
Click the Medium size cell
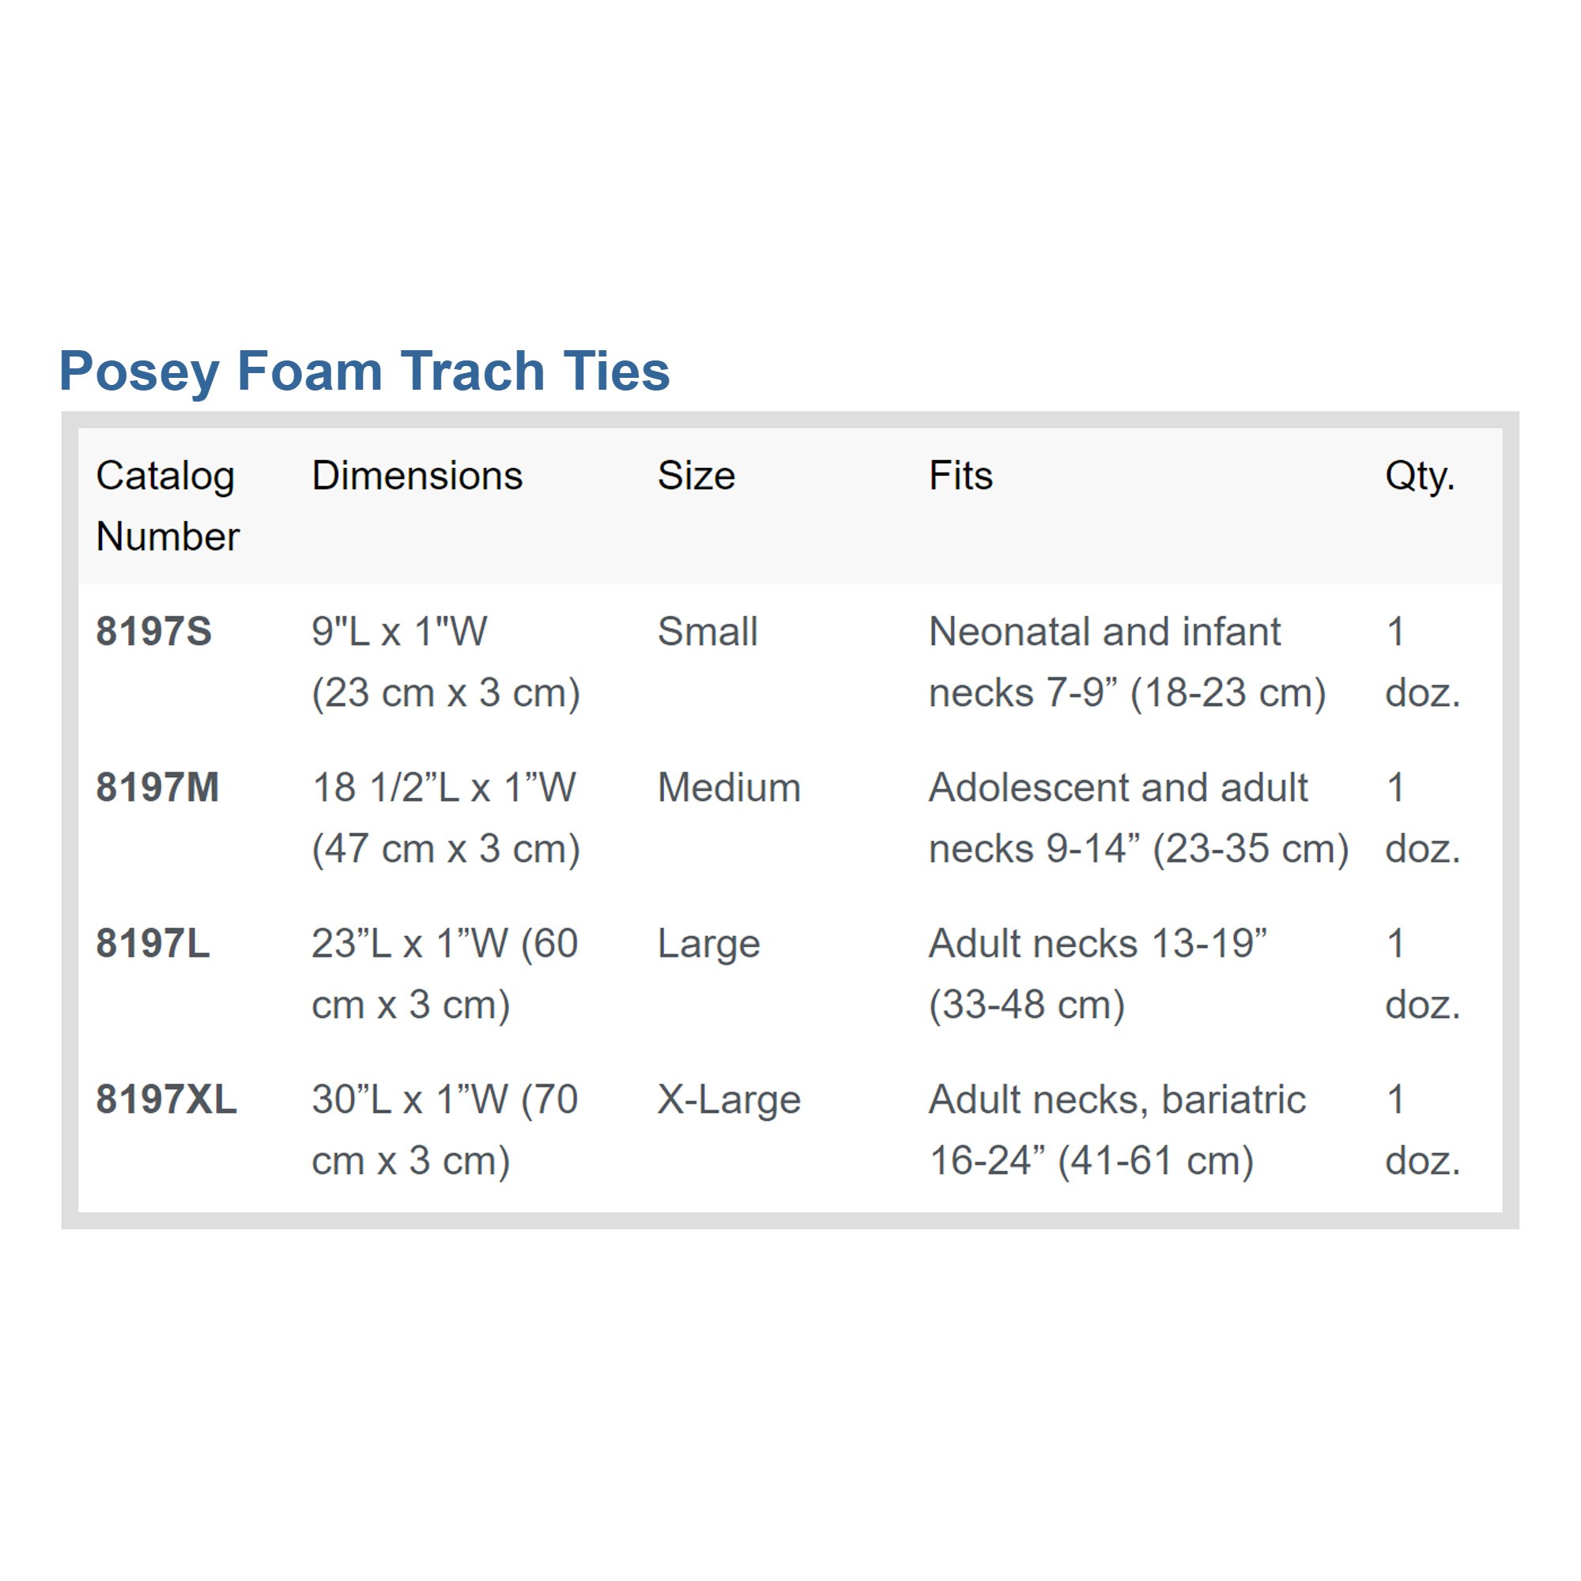(728, 787)
